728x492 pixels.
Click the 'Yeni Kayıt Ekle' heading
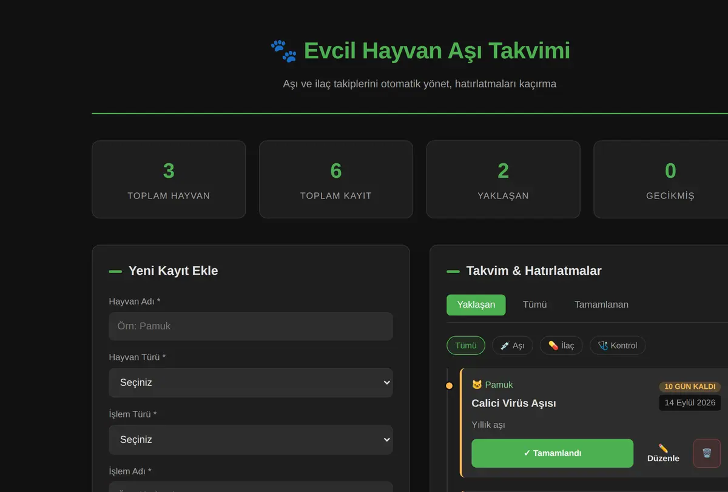(174, 271)
